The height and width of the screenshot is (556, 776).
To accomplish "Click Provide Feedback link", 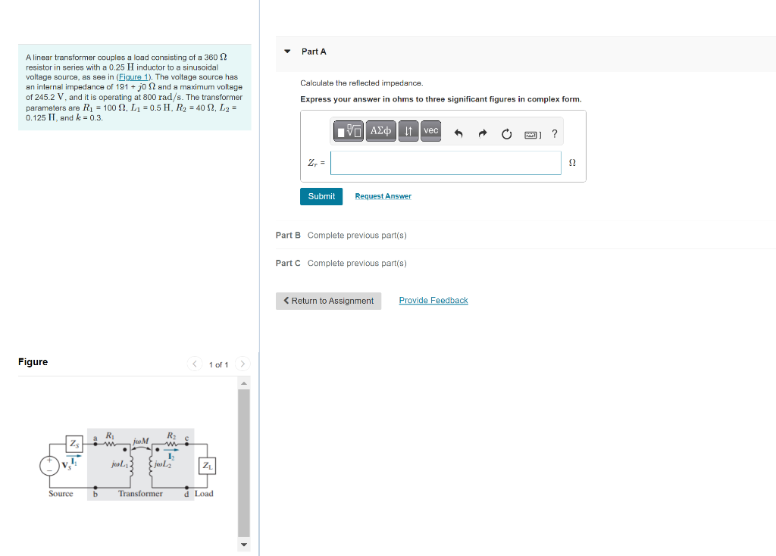I will (433, 300).
